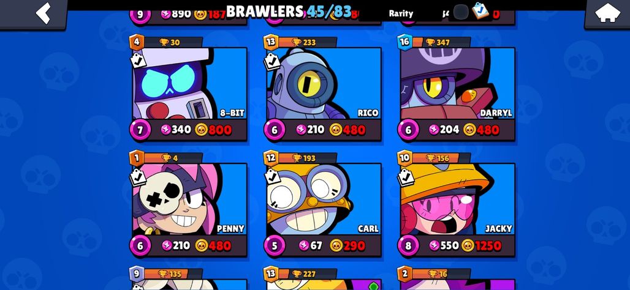This screenshot has width=630, height=290.
Task: Toggle checkmark badge on RICO card
Action: tap(273, 61)
